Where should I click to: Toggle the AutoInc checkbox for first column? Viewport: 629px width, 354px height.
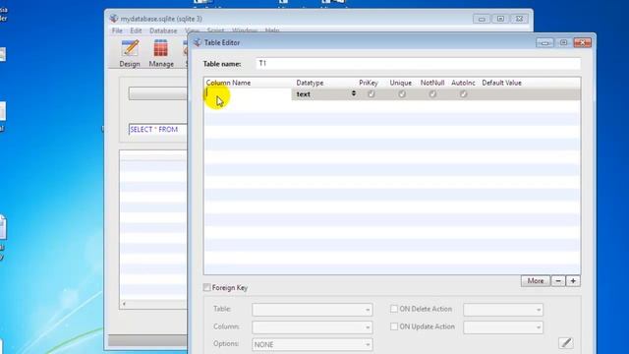point(463,94)
